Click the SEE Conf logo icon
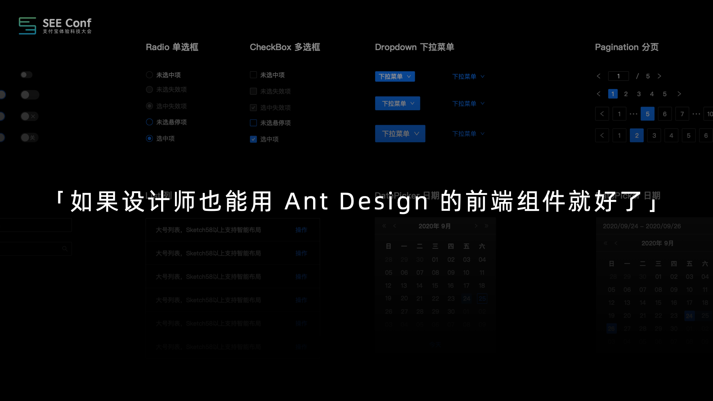The width and height of the screenshot is (713, 401). click(x=27, y=26)
